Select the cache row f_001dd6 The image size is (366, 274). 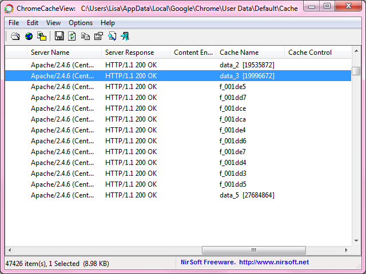(x=178, y=141)
